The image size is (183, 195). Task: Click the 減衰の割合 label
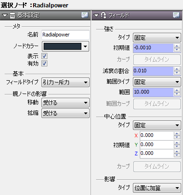[x=116, y=71]
